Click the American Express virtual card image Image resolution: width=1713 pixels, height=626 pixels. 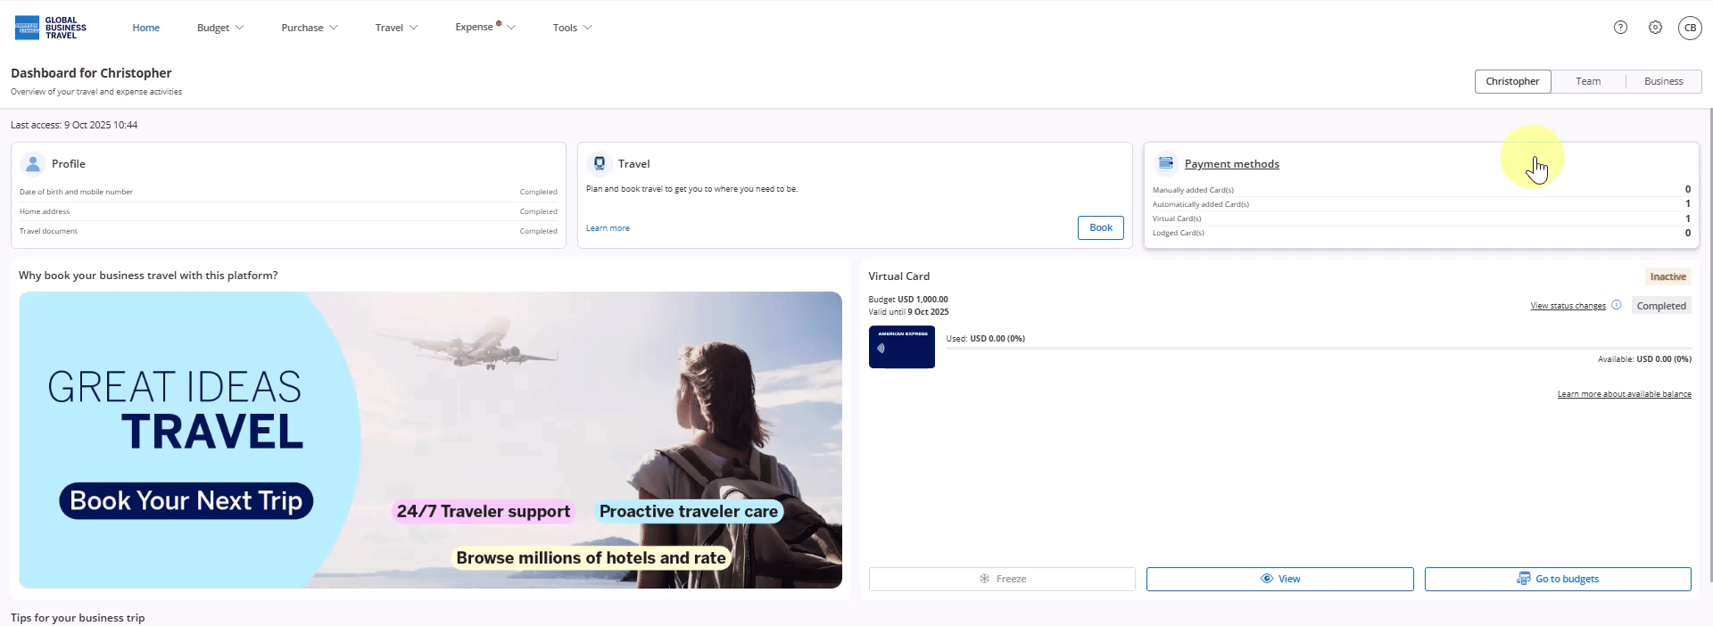click(901, 347)
